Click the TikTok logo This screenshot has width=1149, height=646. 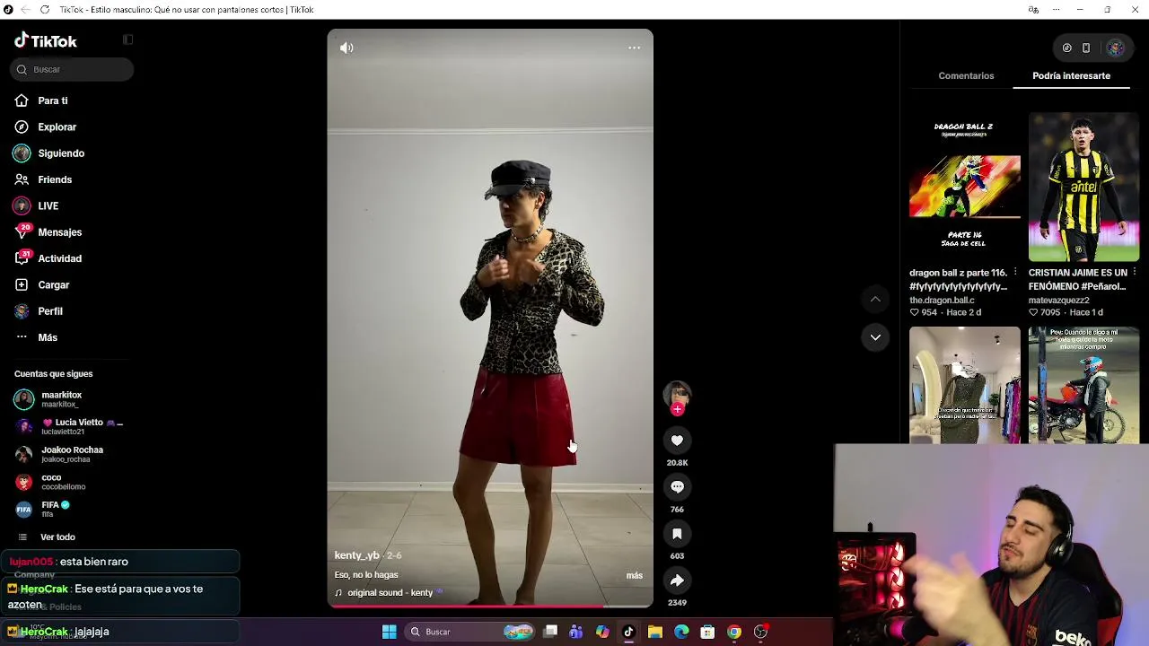(x=46, y=41)
